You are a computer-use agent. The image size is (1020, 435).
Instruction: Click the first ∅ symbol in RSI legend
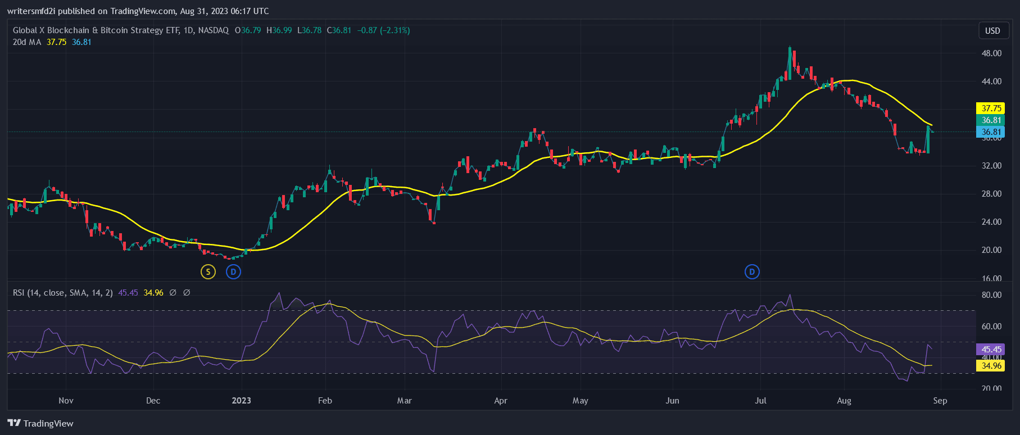pos(173,293)
